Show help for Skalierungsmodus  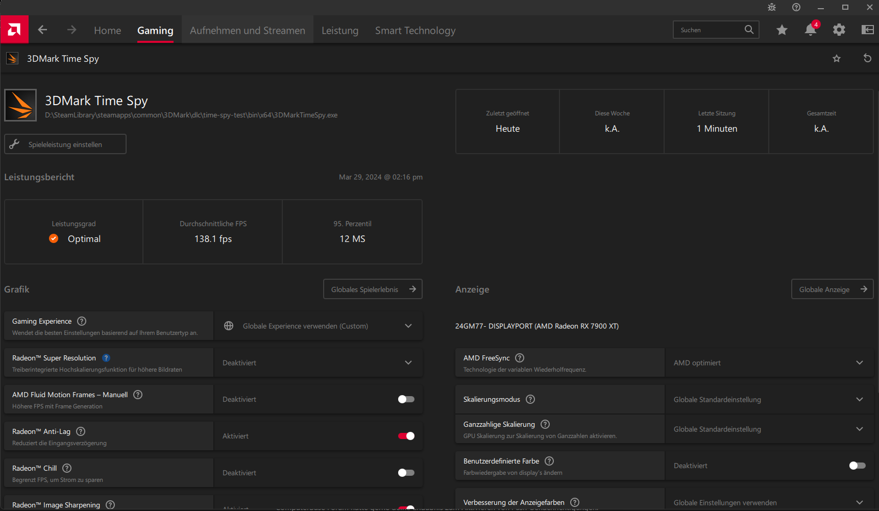click(x=530, y=399)
